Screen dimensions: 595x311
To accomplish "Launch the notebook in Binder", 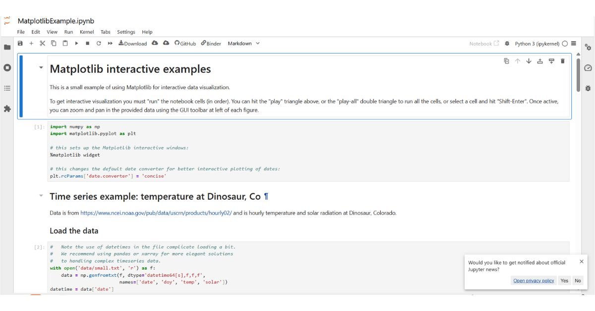I will coord(210,44).
